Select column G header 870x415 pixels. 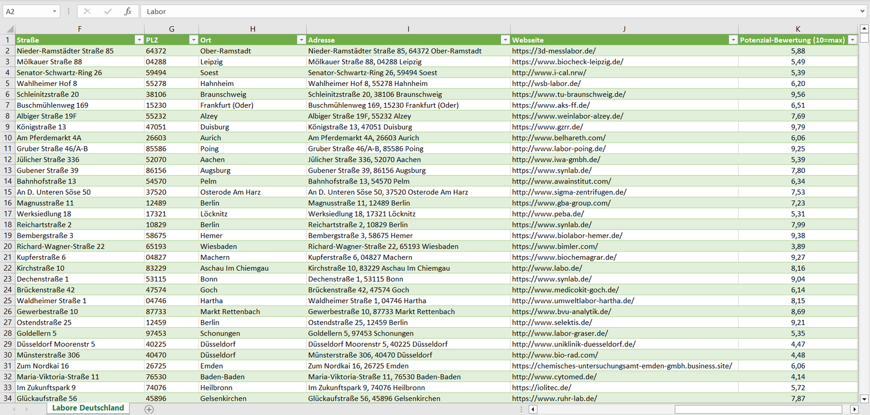pos(172,29)
